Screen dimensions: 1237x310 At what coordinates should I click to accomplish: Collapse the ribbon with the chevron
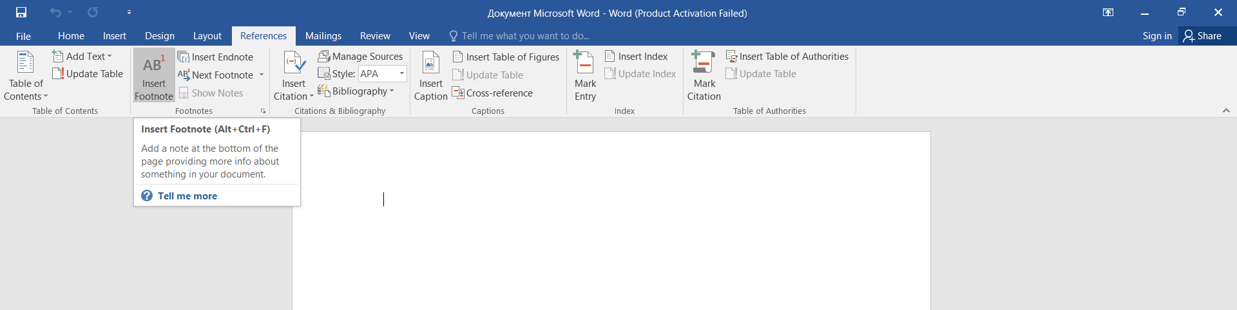click(x=1226, y=111)
